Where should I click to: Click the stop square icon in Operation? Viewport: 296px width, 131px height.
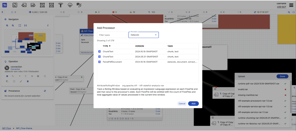pyautogui.click(x=38, y=76)
